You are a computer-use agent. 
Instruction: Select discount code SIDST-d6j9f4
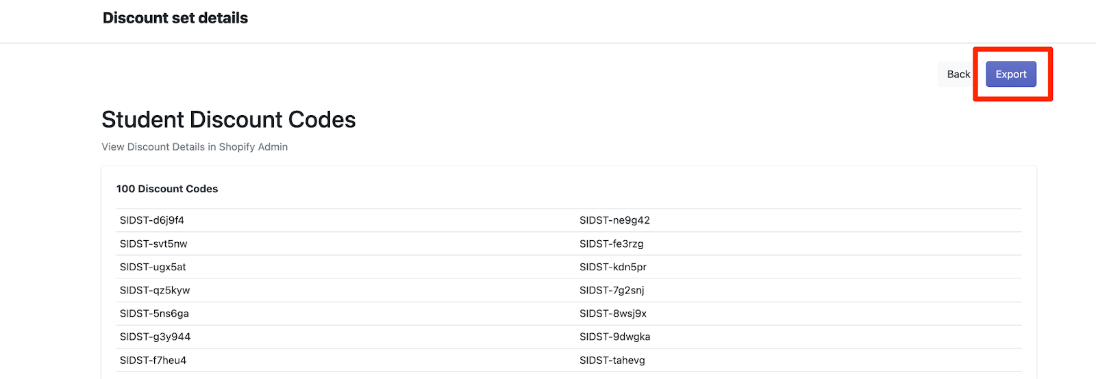click(x=152, y=220)
